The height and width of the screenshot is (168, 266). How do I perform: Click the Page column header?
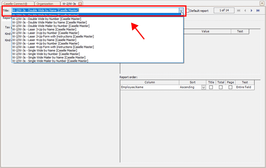(230, 82)
